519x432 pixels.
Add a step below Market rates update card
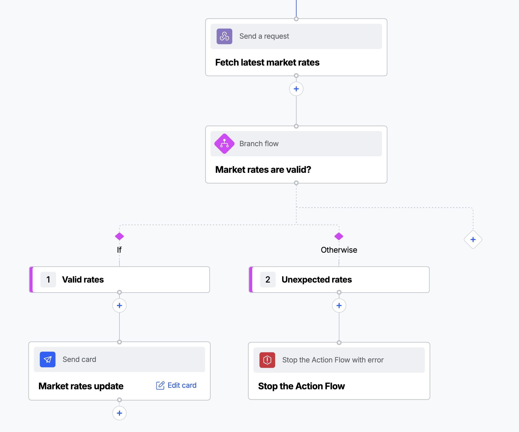click(x=119, y=413)
